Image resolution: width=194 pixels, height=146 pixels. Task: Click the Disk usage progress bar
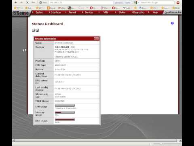click(65, 119)
